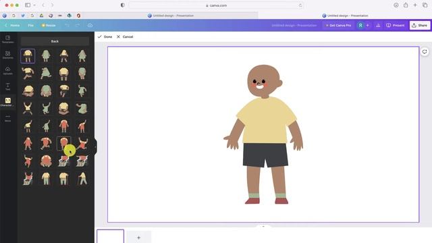This screenshot has height=243, width=432.
Task: Select the wheelchair body with raised arms
Action: [x=28, y=178]
